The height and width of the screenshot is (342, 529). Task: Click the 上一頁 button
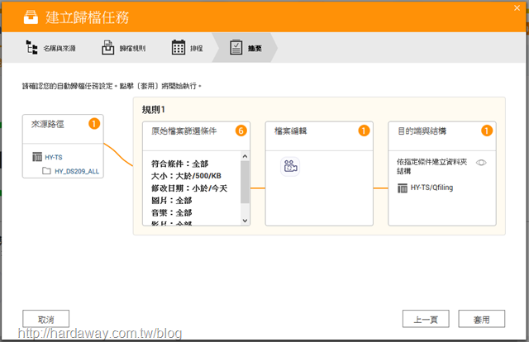click(x=426, y=319)
